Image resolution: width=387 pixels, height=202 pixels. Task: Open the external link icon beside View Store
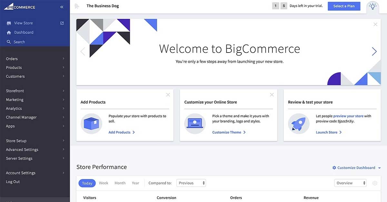62,23
